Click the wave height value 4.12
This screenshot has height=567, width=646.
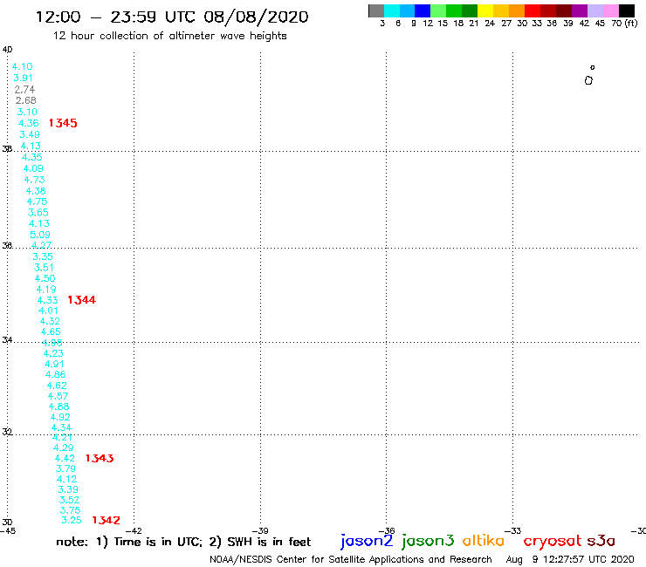tap(67, 479)
